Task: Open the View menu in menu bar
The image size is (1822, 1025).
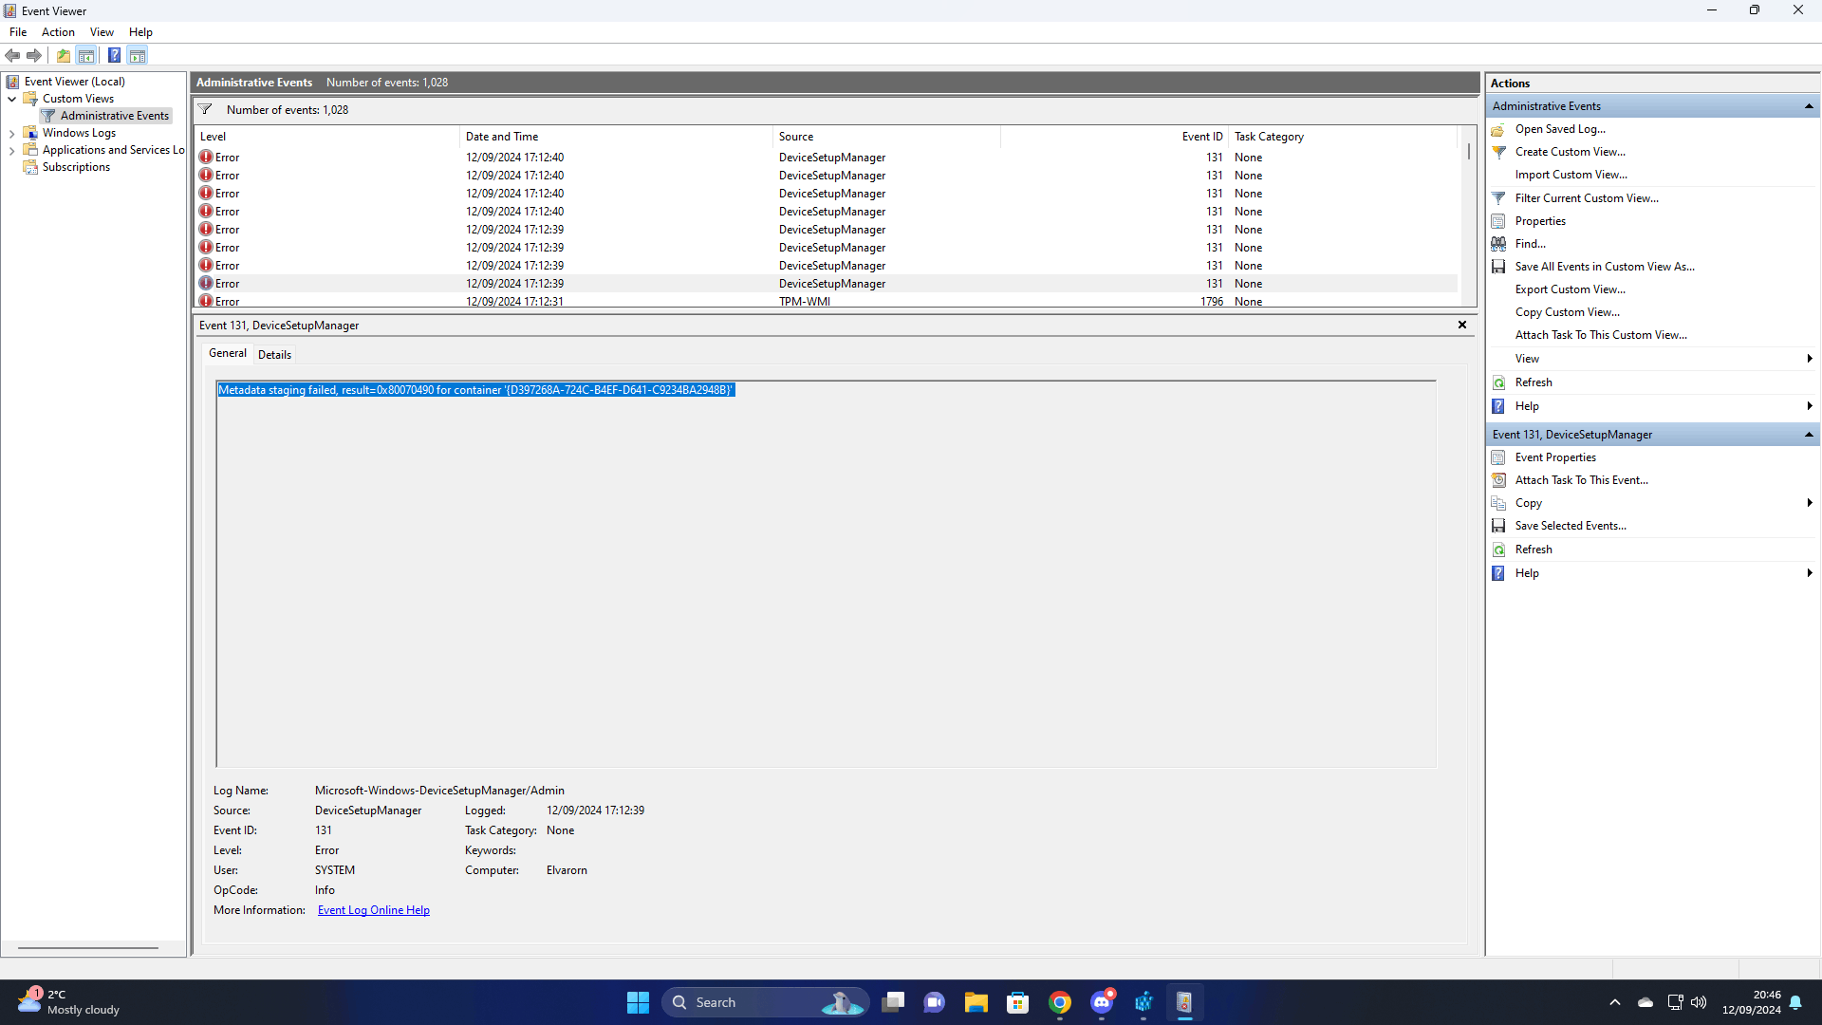Action: (102, 32)
